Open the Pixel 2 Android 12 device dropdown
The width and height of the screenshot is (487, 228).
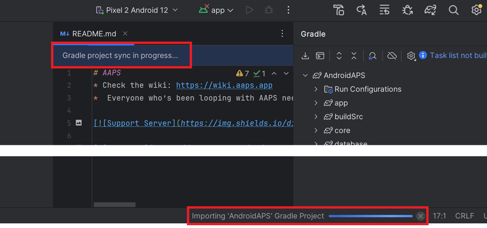pyautogui.click(x=137, y=10)
